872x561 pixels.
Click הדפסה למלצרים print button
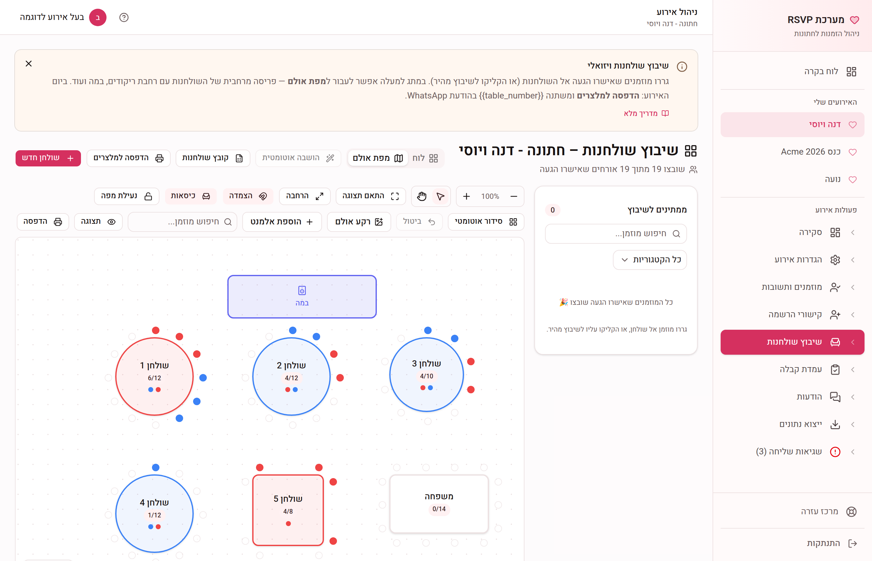pos(129,158)
